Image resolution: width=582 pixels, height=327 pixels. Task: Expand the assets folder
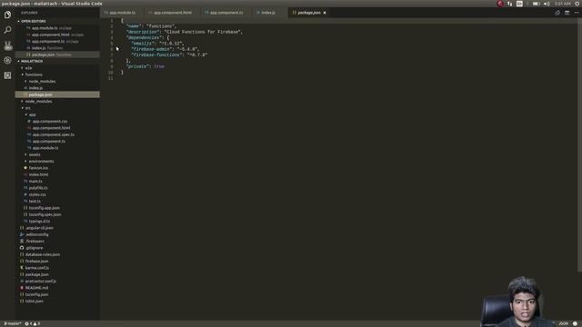click(x=35, y=154)
